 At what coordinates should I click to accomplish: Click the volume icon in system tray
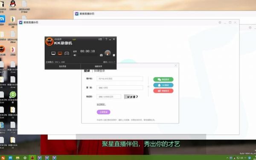pos(242,158)
